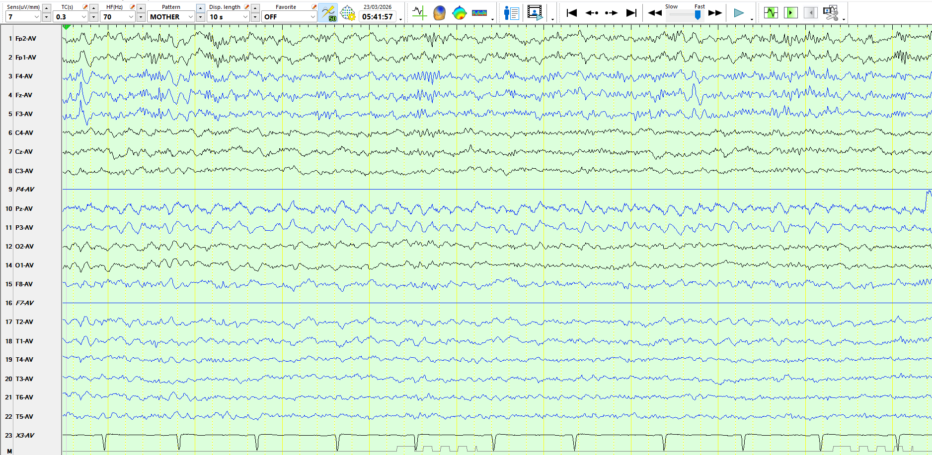
Task: Expand the clip tools overflow arrow
Action: [x=844, y=20]
